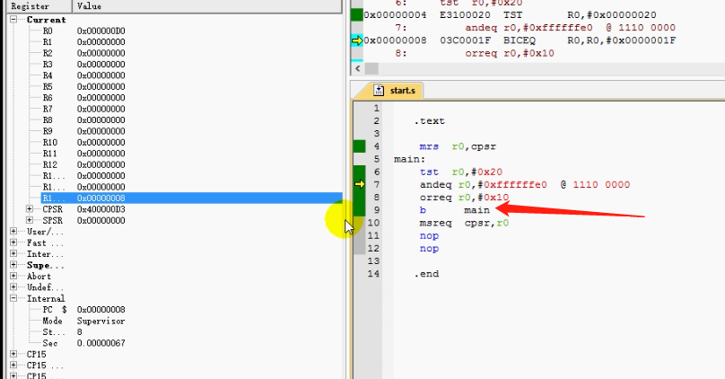Click the gutter marker beside line 10

(358, 223)
